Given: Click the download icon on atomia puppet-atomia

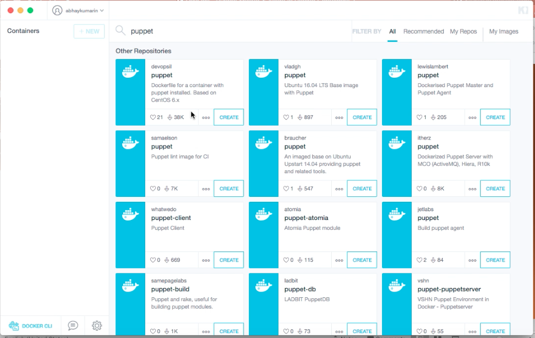Looking at the screenshot, I should [x=300, y=260].
